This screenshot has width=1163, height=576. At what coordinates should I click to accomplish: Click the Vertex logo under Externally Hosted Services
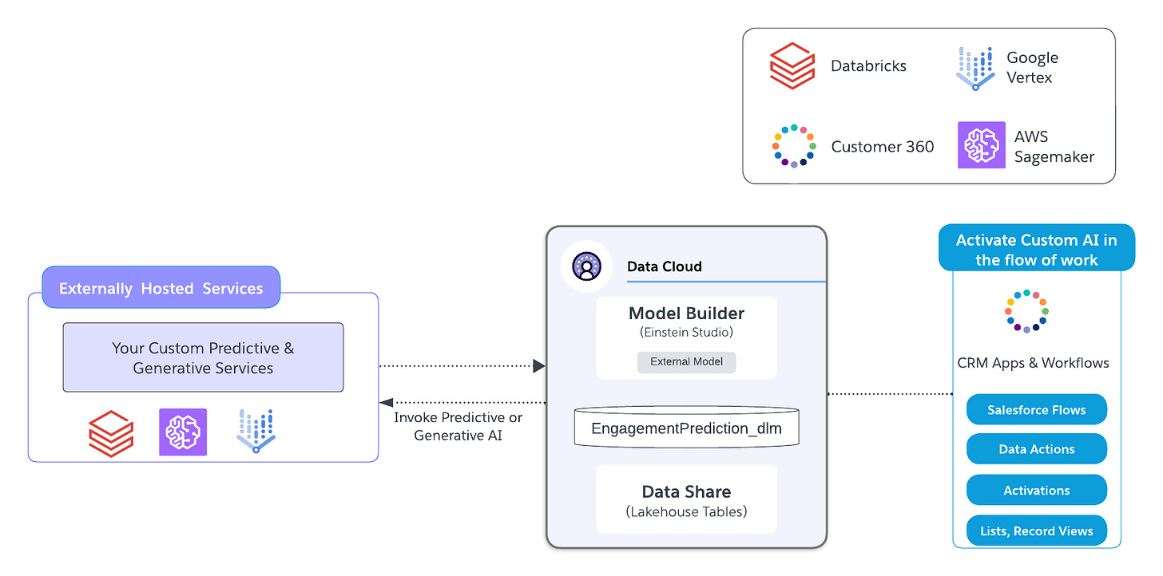coord(256,431)
